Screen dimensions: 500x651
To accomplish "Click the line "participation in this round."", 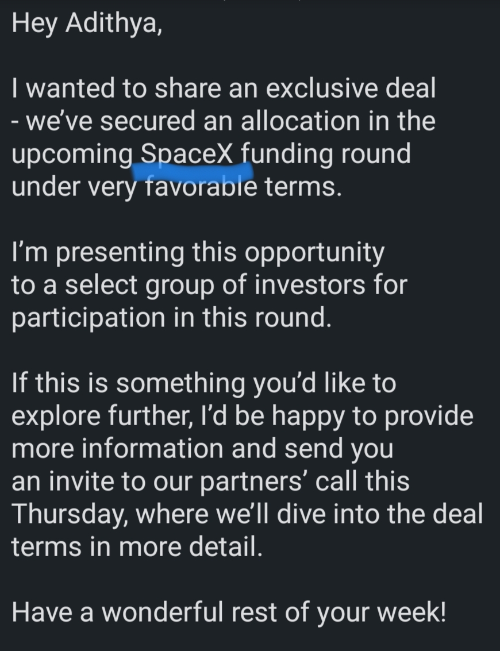I will click(171, 318).
